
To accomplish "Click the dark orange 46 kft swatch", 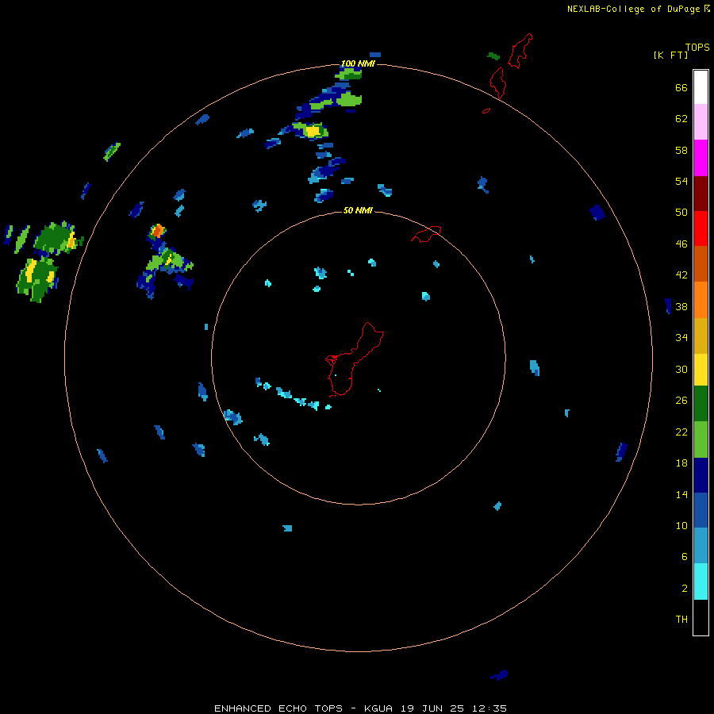I will 701,264.
